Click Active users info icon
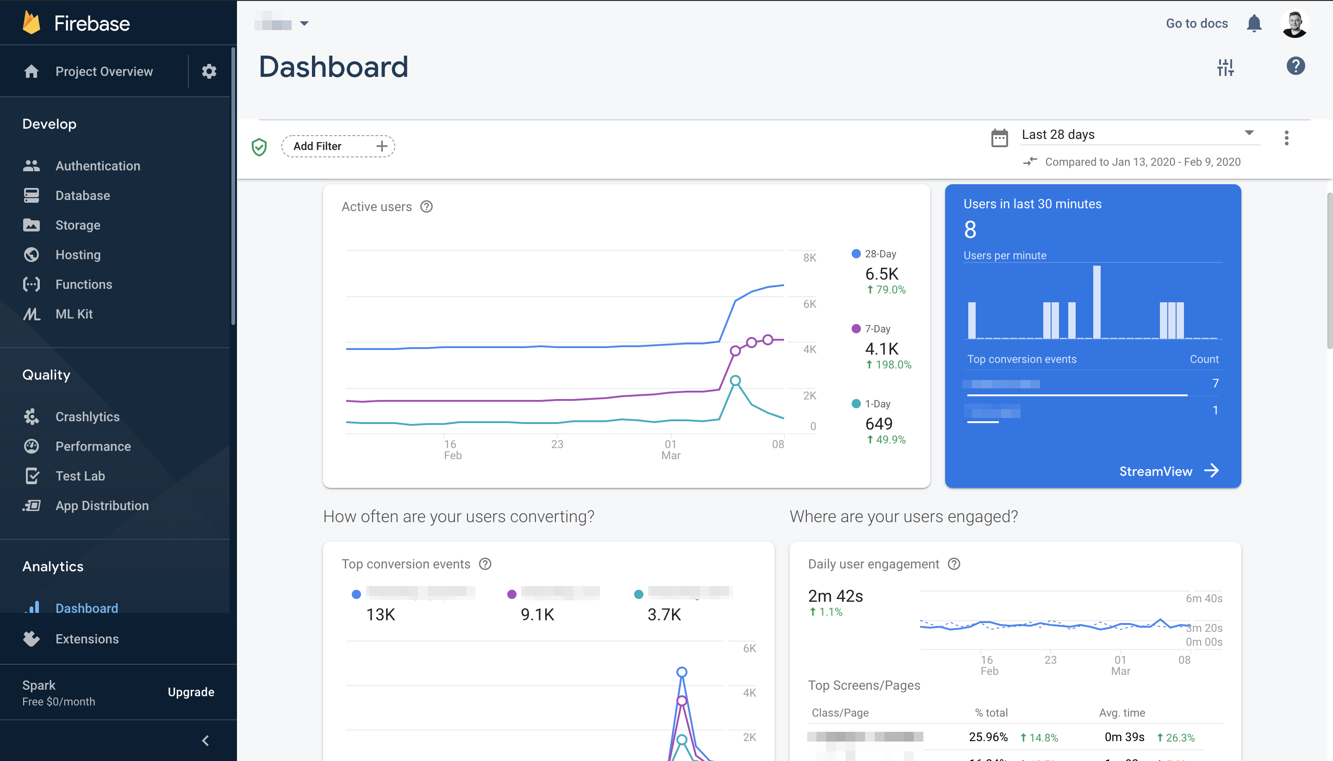The width and height of the screenshot is (1333, 761). [426, 206]
